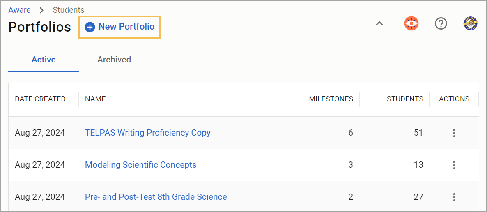Open the user profile avatar

(x=470, y=23)
